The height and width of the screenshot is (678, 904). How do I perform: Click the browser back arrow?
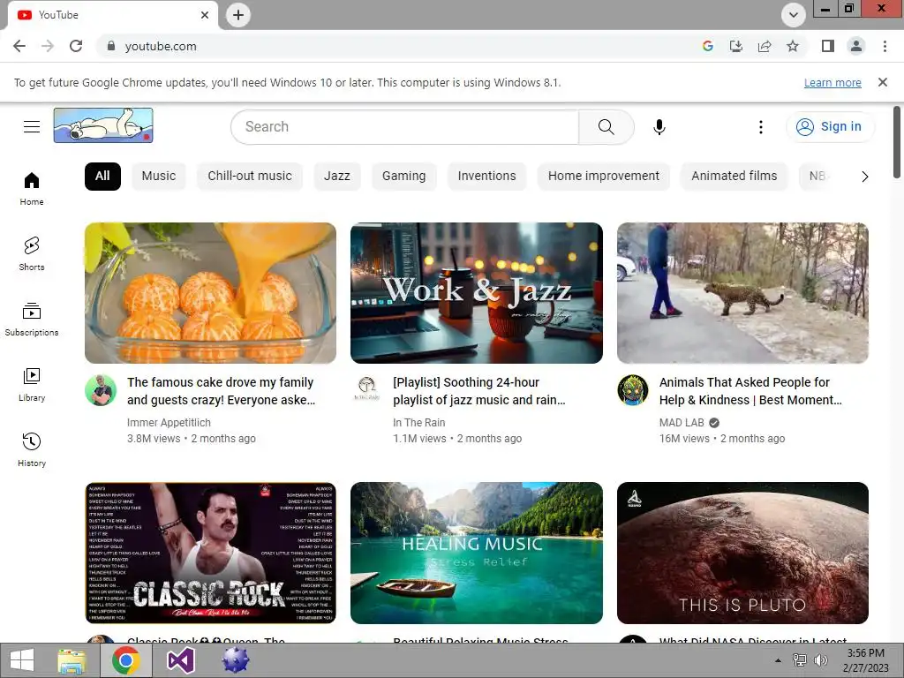pos(19,46)
